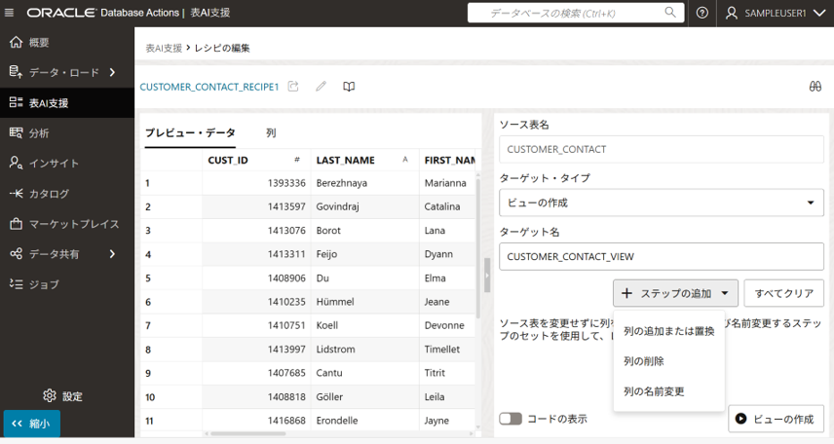The height and width of the screenshot is (444, 834).
Task: Click the panel splitter collapse handle
Action: coord(487,276)
